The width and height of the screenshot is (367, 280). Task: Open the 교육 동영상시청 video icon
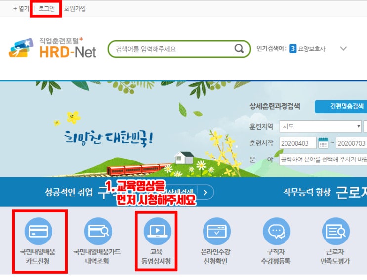point(157,231)
